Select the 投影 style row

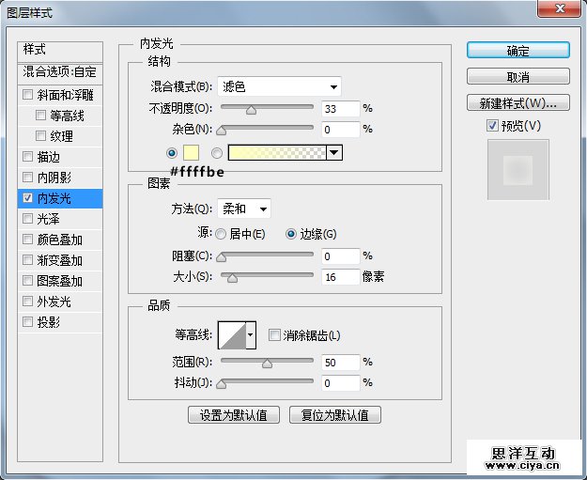click(60, 322)
